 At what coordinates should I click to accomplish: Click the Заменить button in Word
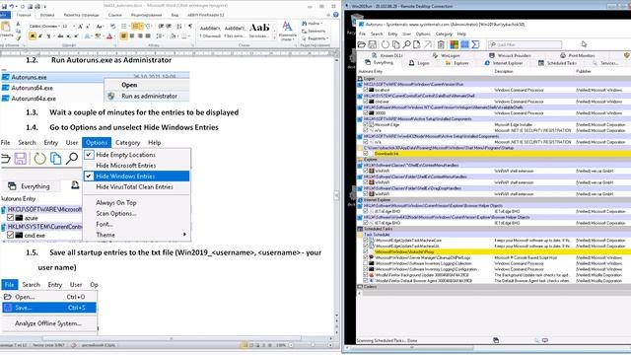click(314, 31)
